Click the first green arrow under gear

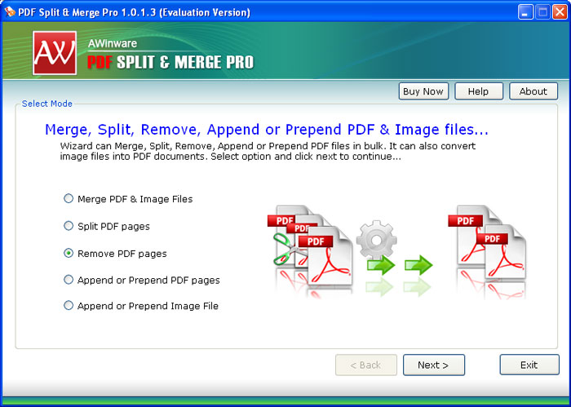pos(381,264)
